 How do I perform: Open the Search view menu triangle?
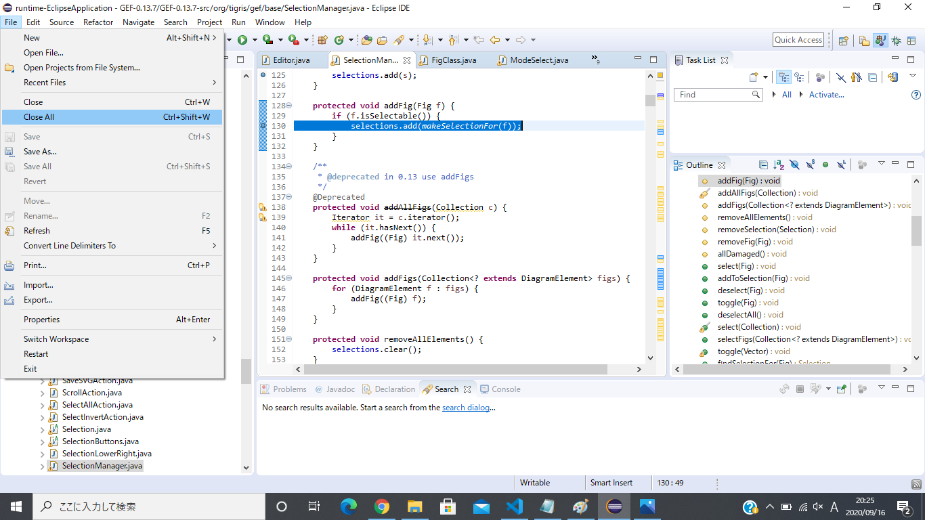(x=882, y=387)
